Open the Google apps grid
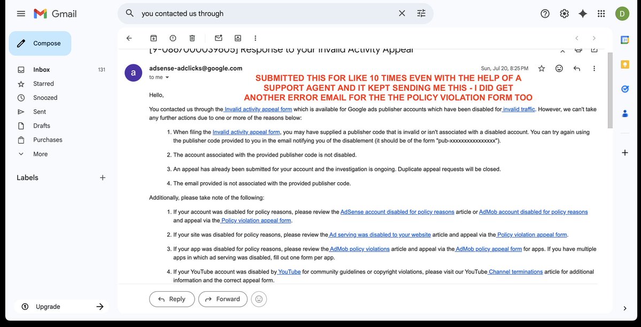 (601, 13)
